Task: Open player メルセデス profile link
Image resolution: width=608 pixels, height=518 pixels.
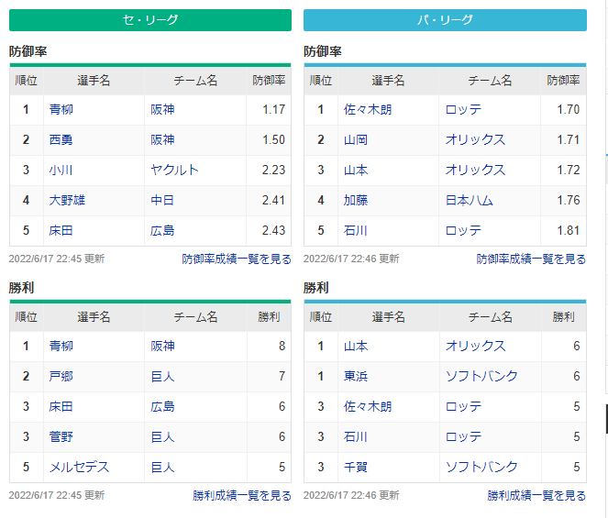Action: coord(80,467)
